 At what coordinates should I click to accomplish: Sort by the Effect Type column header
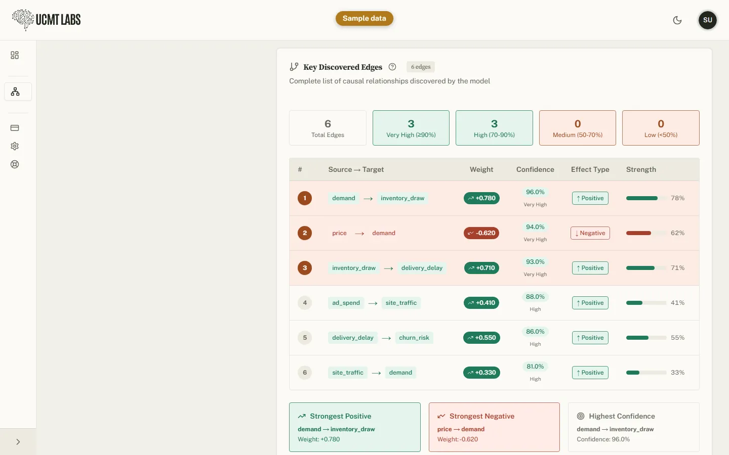pos(590,169)
